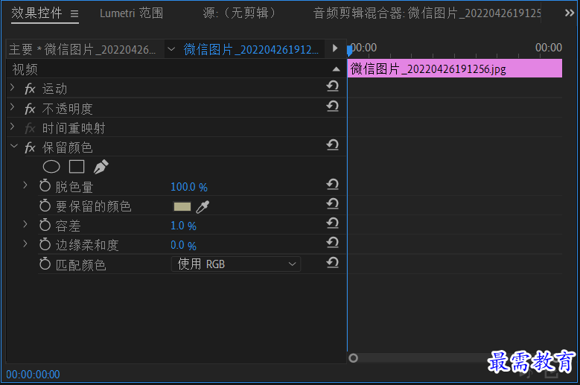Screen dimensions: 580x385
Task: Toggle animation stopwatch for 边缘柔和度
Action: (x=45, y=244)
